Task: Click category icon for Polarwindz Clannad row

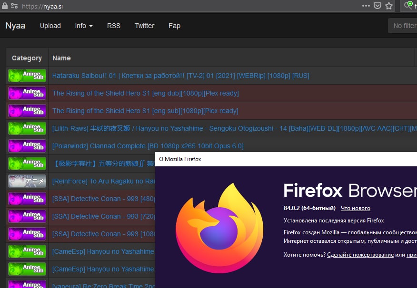Action: (x=27, y=146)
